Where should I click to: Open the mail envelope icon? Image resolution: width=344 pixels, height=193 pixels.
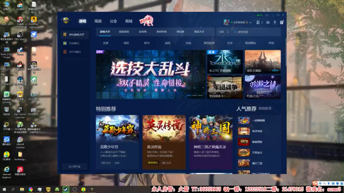(x=268, y=22)
